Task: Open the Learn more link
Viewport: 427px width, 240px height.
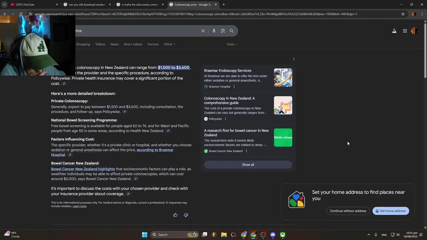Action: [x=79, y=206]
